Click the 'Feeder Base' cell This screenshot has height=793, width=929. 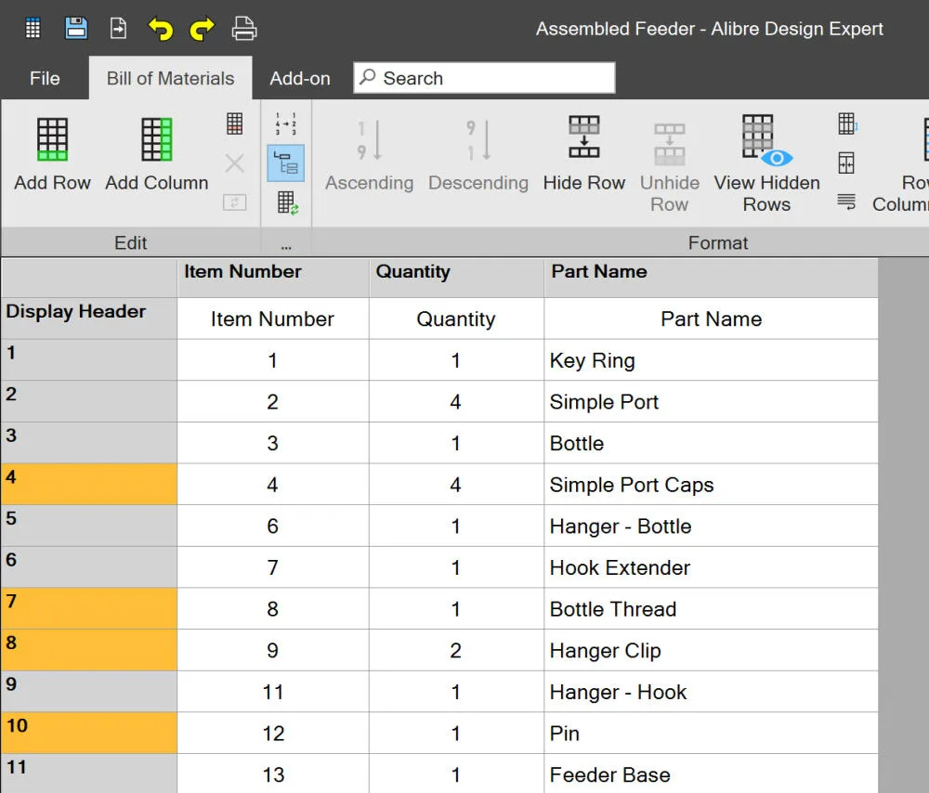711,773
